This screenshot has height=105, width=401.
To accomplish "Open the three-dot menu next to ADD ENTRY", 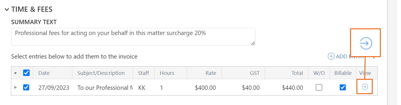I will coord(374,57).
